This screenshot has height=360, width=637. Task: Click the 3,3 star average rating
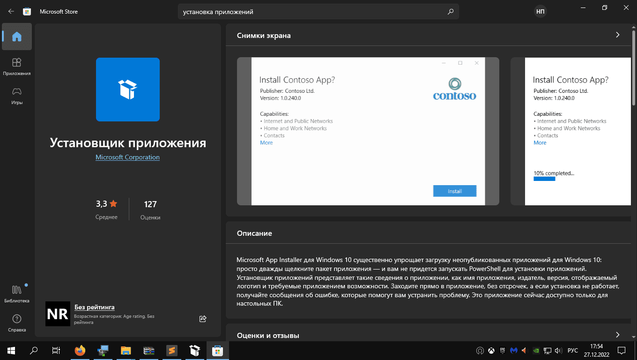[x=107, y=209]
